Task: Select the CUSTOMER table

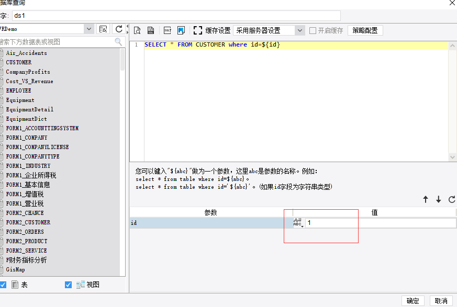Action: click(19, 62)
